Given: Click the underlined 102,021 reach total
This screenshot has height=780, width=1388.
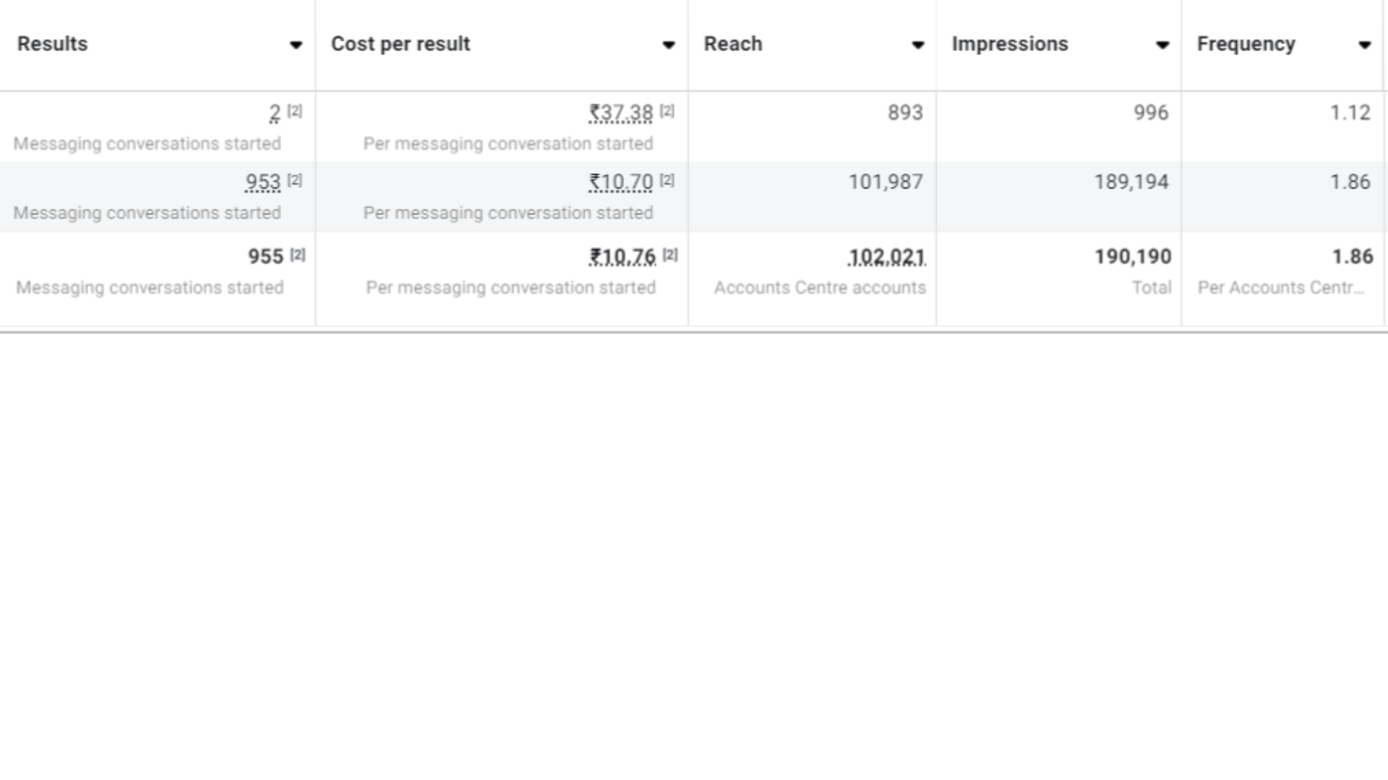Looking at the screenshot, I should pyautogui.click(x=885, y=256).
